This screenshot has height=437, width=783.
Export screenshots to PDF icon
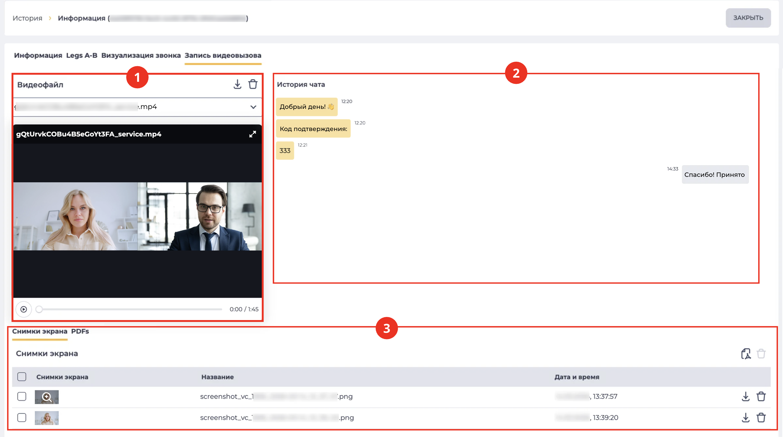[746, 353]
